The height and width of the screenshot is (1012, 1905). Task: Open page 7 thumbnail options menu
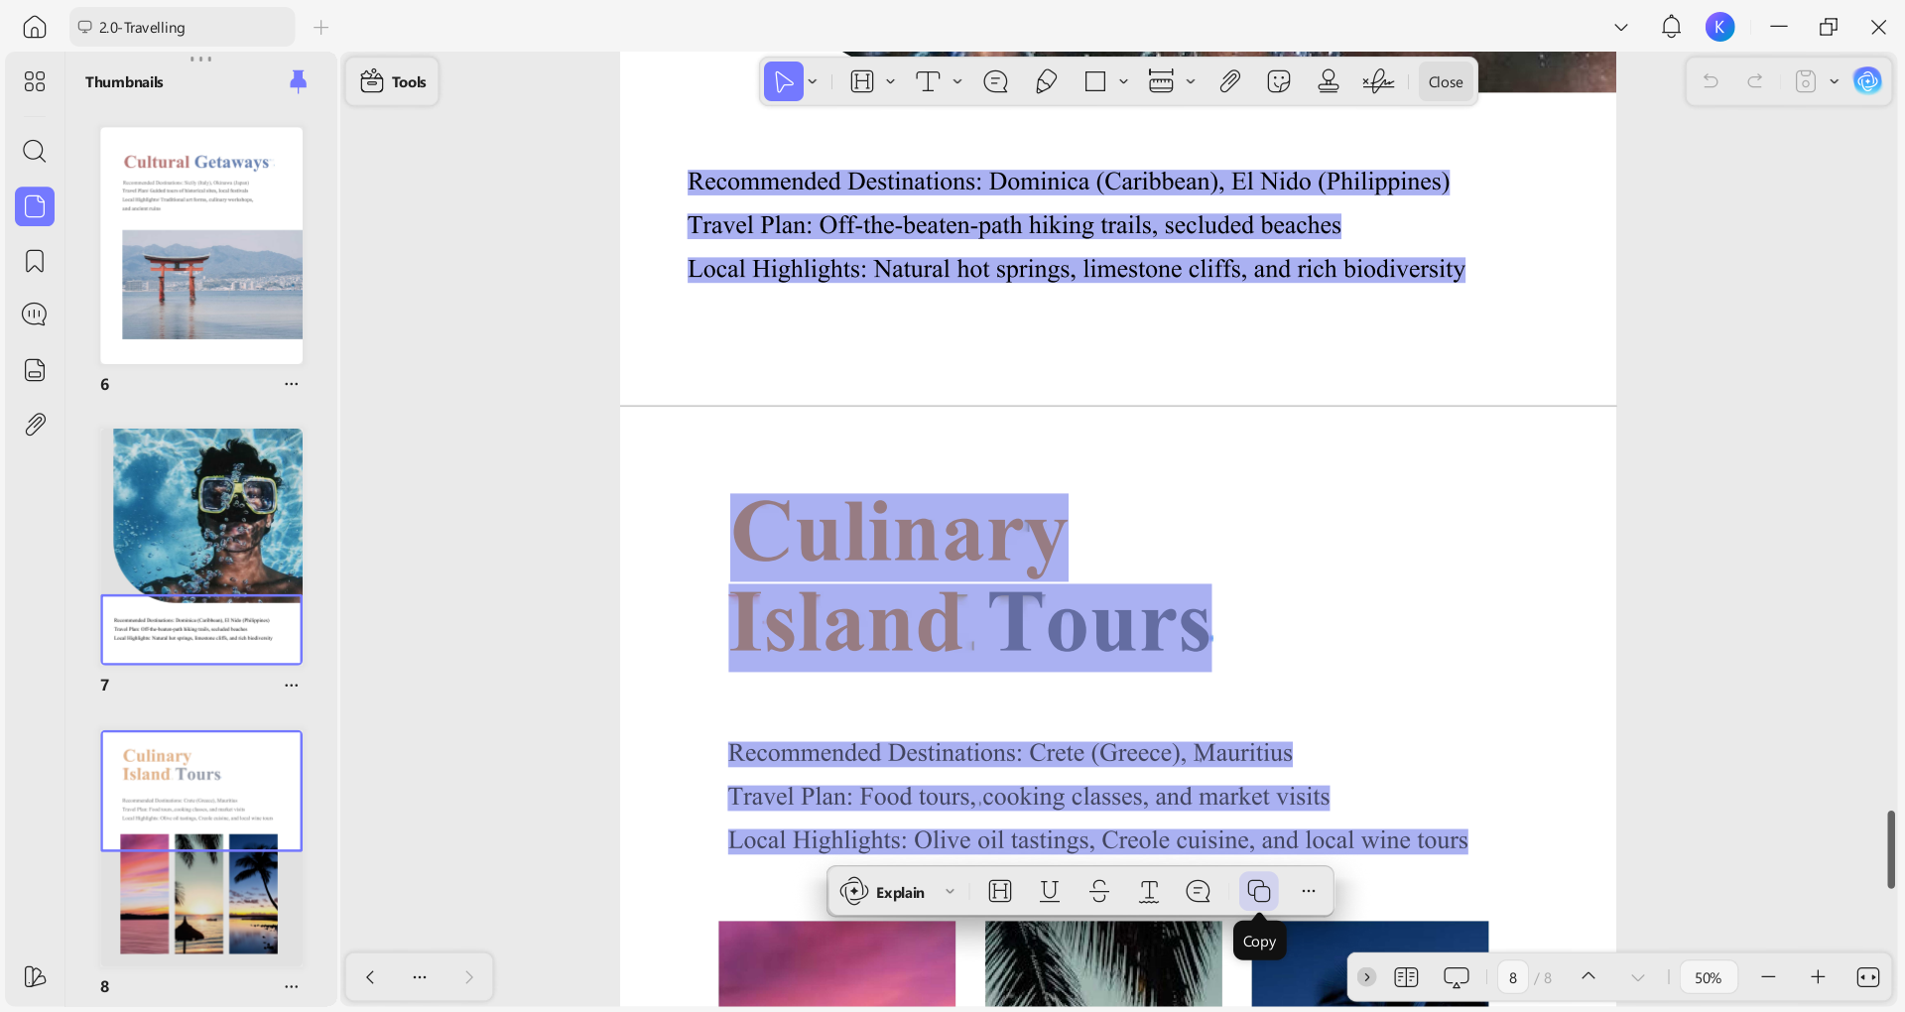pos(291,685)
